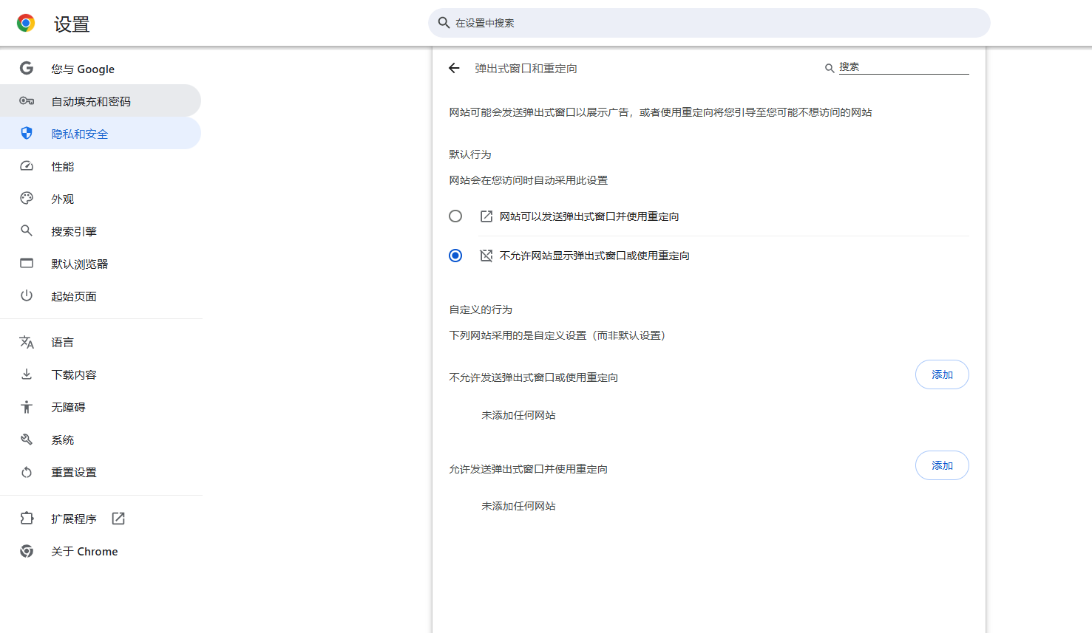
Task: Click 未添加任何网站 under the blocked list
Action: pos(518,415)
